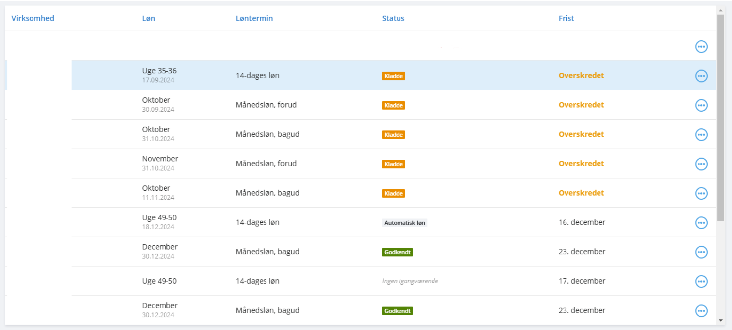Open options for Uge 49-50 Automatisk løn row
This screenshot has height=330, width=732.
(701, 223)
